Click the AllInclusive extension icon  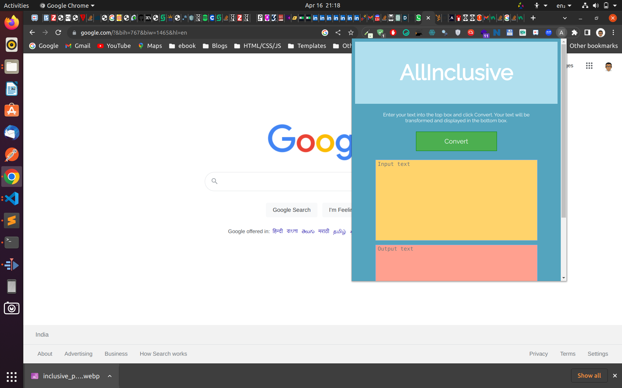point(561,33)
